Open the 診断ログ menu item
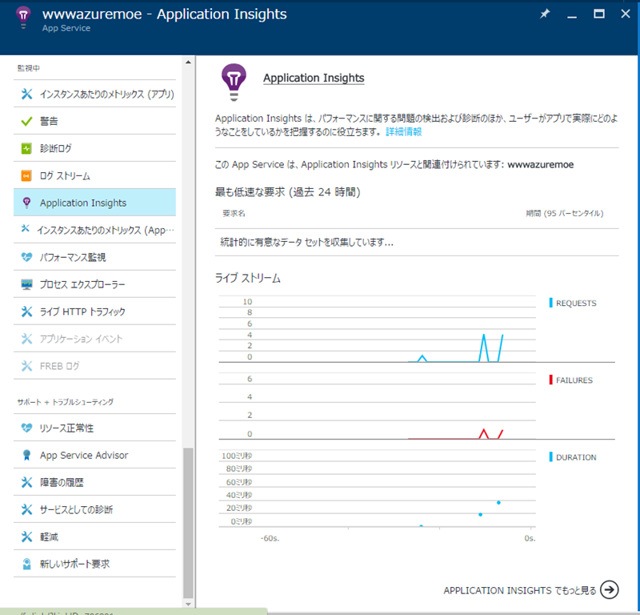 tap(94, 148)
